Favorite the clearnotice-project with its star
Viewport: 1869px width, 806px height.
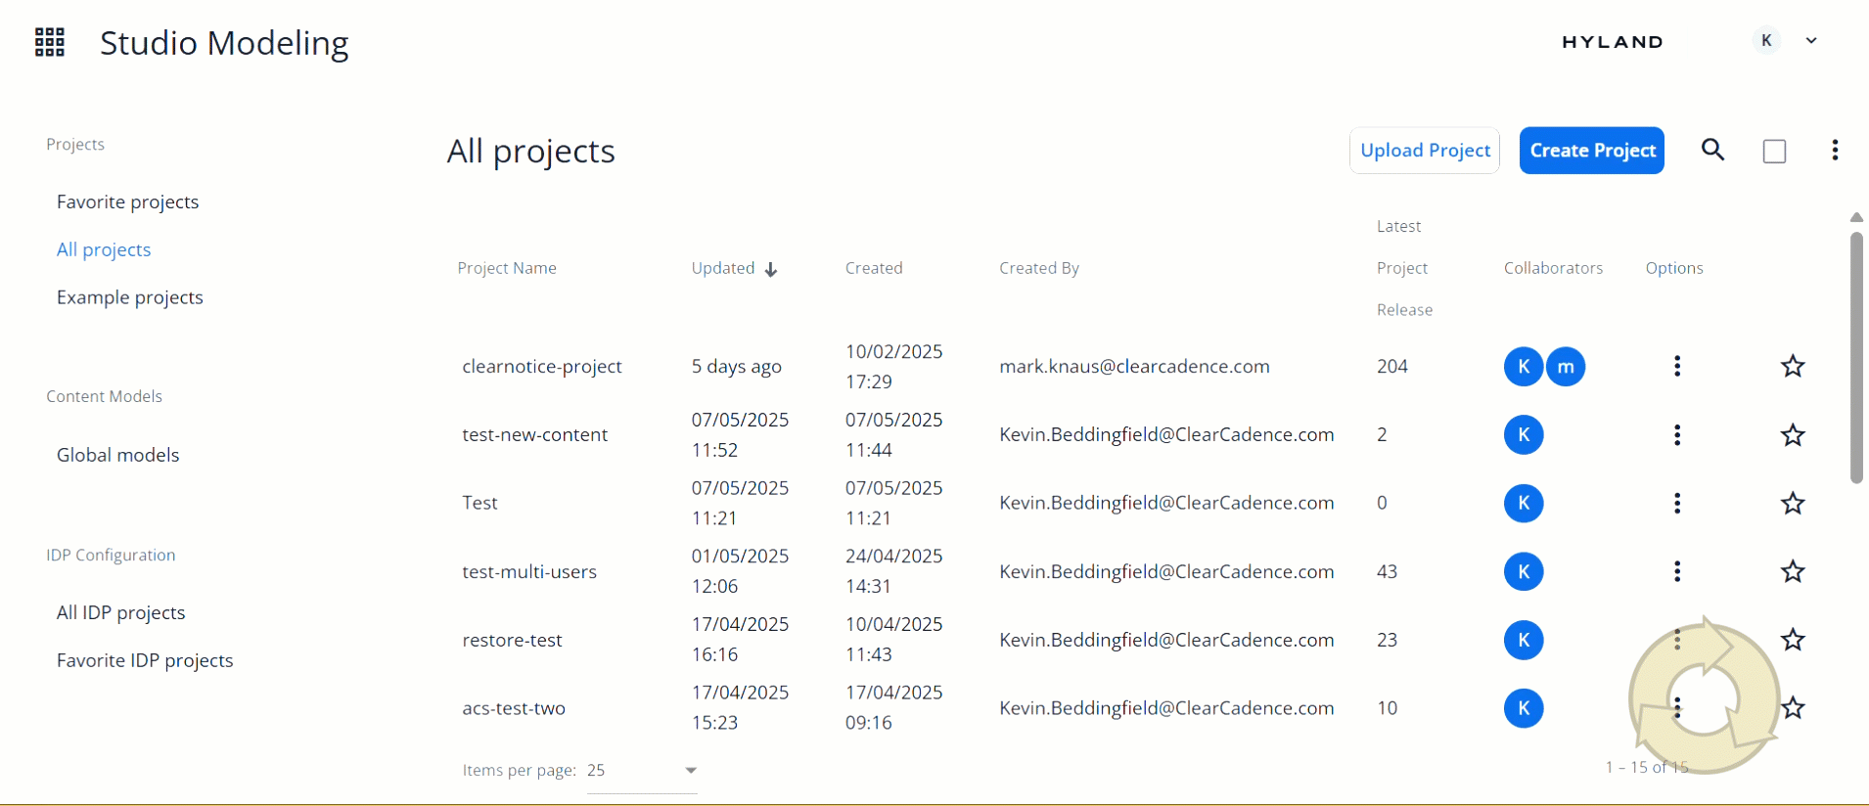click(x=1793, y=366)
